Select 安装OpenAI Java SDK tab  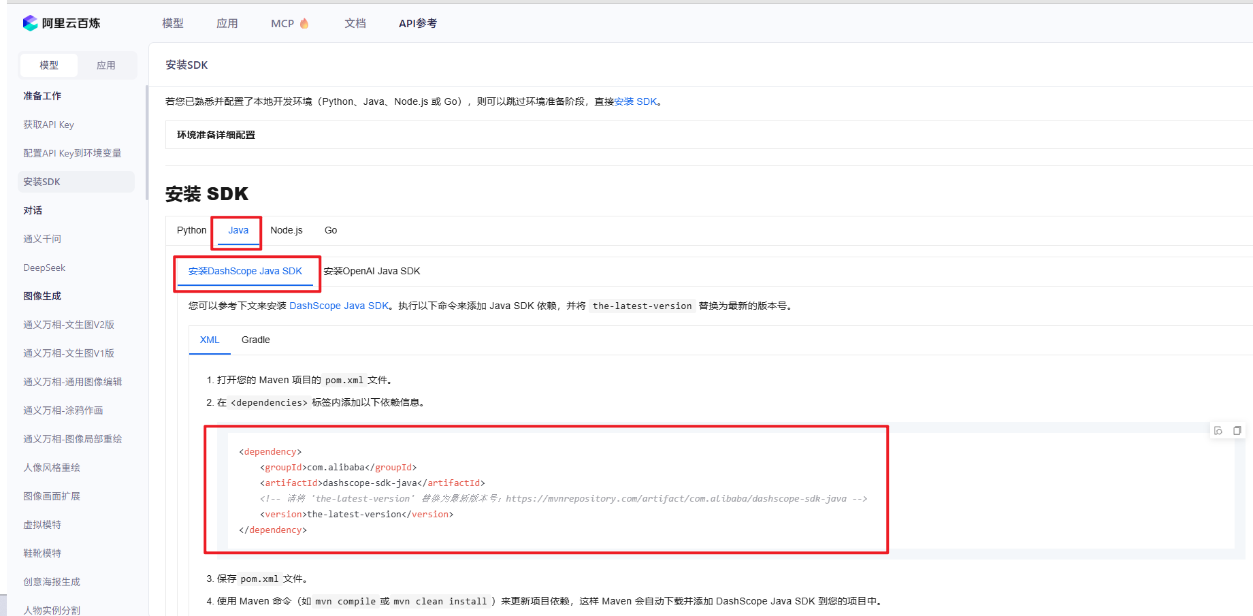(372, 271)
